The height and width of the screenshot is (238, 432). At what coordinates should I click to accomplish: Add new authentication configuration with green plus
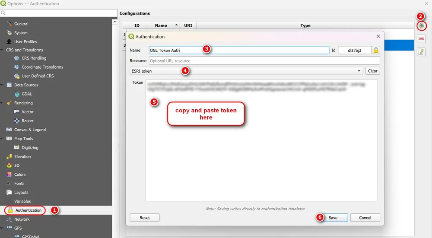(421, 26)
